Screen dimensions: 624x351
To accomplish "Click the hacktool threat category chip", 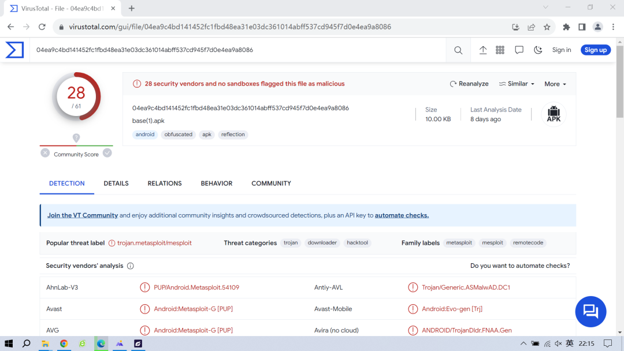I will [x=357, y=242].
